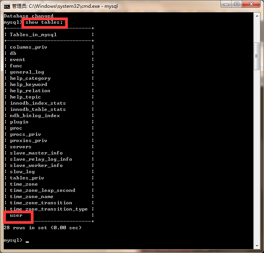Viewport: 264px width, 253px height.
Task: Click at the mysql> prompt cursor
Action: (x=27, y=242)
